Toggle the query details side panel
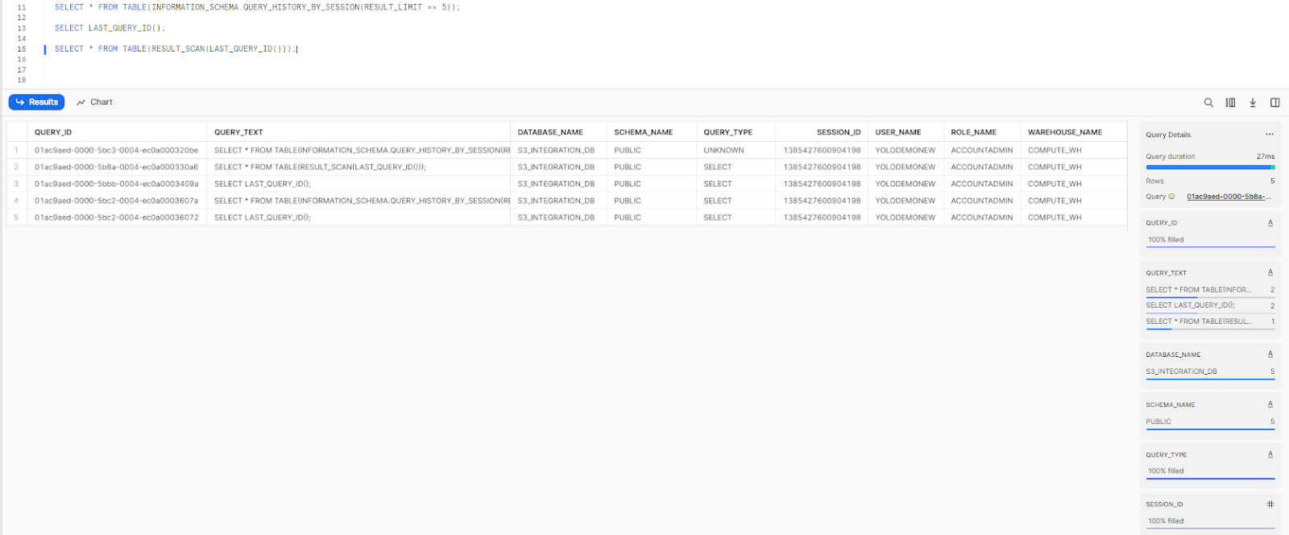 pos(1274,102)
